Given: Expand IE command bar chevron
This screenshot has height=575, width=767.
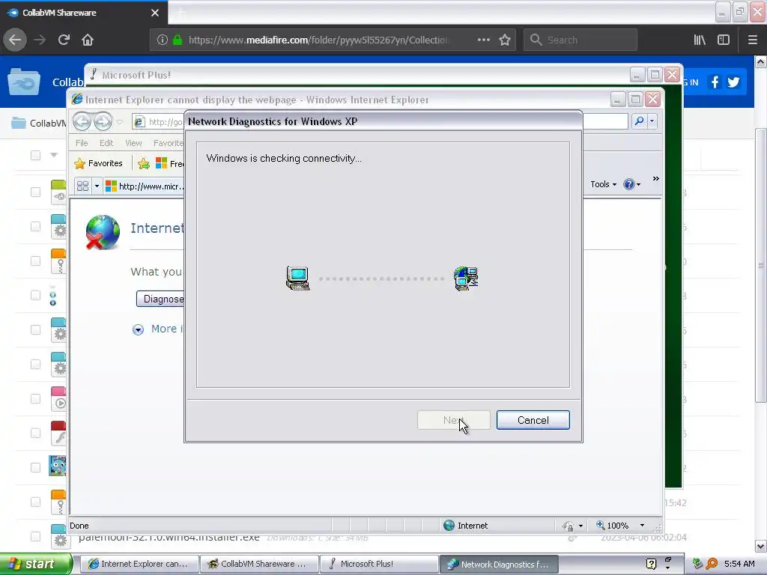Looking at the screenshot, I should pyautogui.click(x=655, y=179).
